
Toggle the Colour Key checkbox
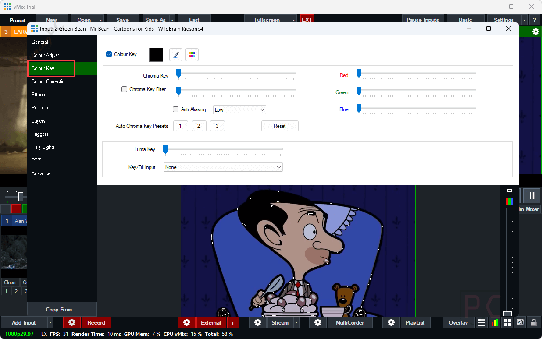pyautogui.click(x=109, y=54)
